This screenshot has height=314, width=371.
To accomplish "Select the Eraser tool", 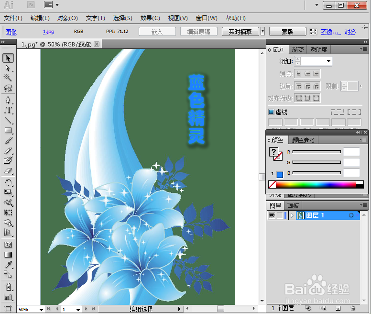I will 8,171.
